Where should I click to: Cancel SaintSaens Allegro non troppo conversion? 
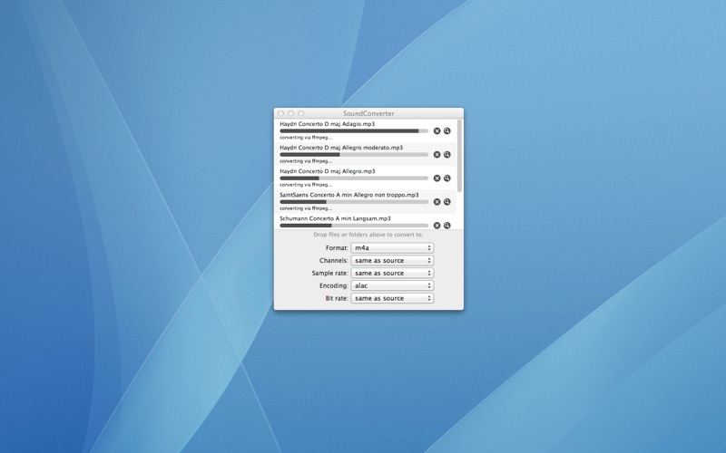[x=437, y=202]
